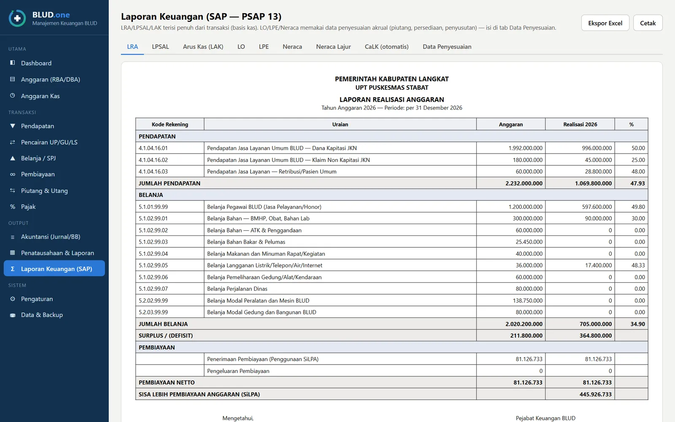
Task: Click the Ekspor Excel button
Action: (x=605, y=23)
